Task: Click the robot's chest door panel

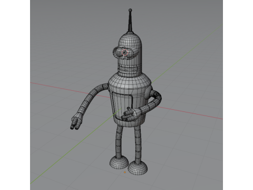Action: (122, 106)
